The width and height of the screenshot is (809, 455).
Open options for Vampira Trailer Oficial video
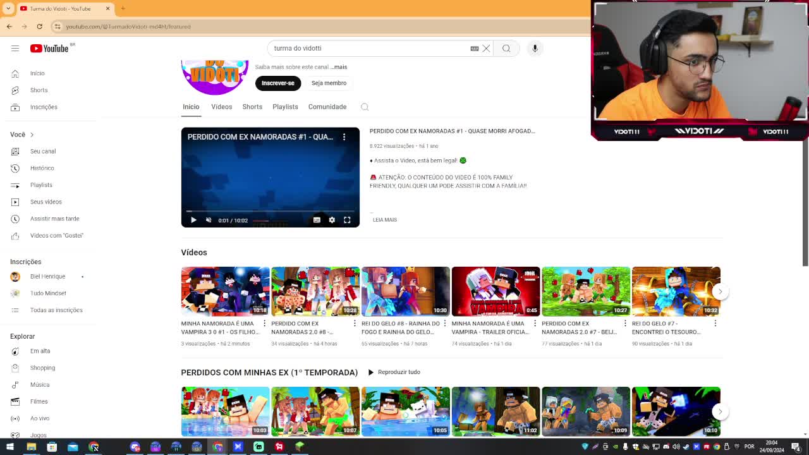535,324
